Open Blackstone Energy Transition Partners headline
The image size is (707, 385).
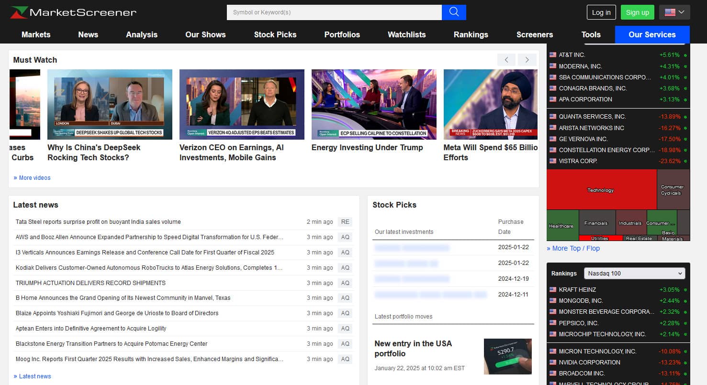pyautogui.click(x=112, y=344)
